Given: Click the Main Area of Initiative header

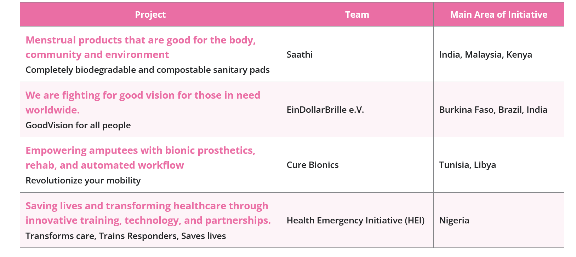Looking at the screenshot, I should point(498,14).
